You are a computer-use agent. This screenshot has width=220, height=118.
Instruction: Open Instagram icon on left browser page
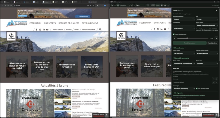coord(40,30)
